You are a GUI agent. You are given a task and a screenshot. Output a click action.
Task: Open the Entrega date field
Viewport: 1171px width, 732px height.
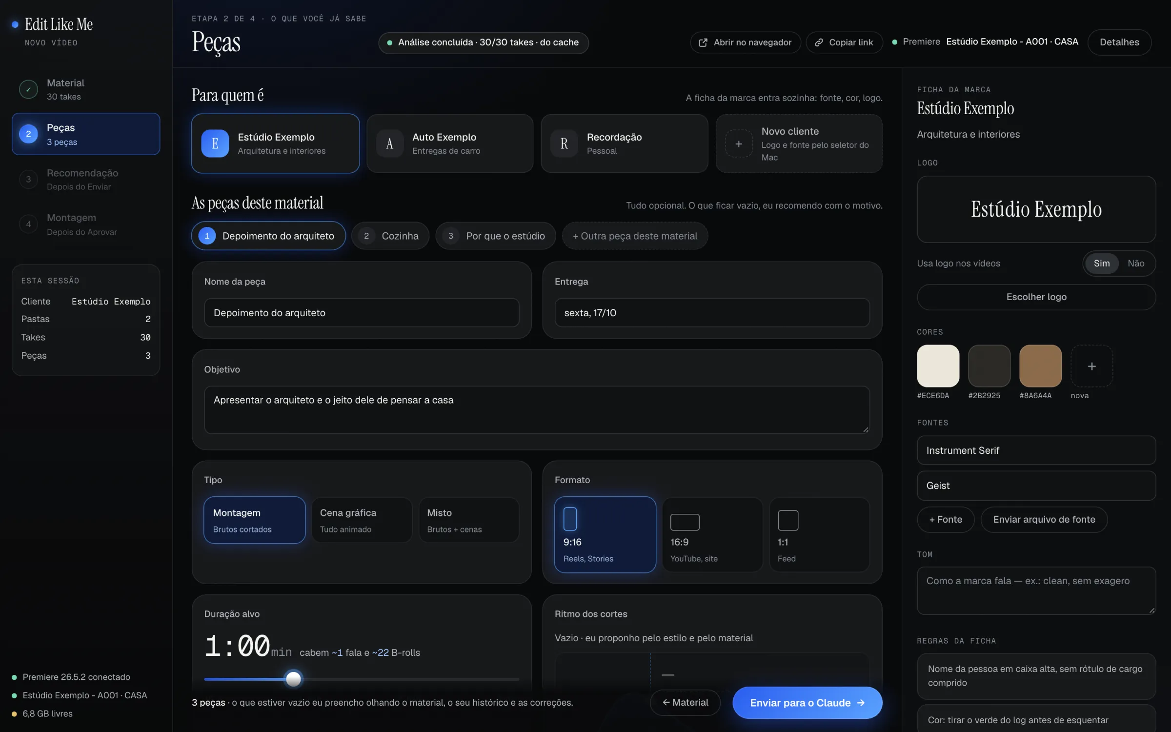coord(712,313)
